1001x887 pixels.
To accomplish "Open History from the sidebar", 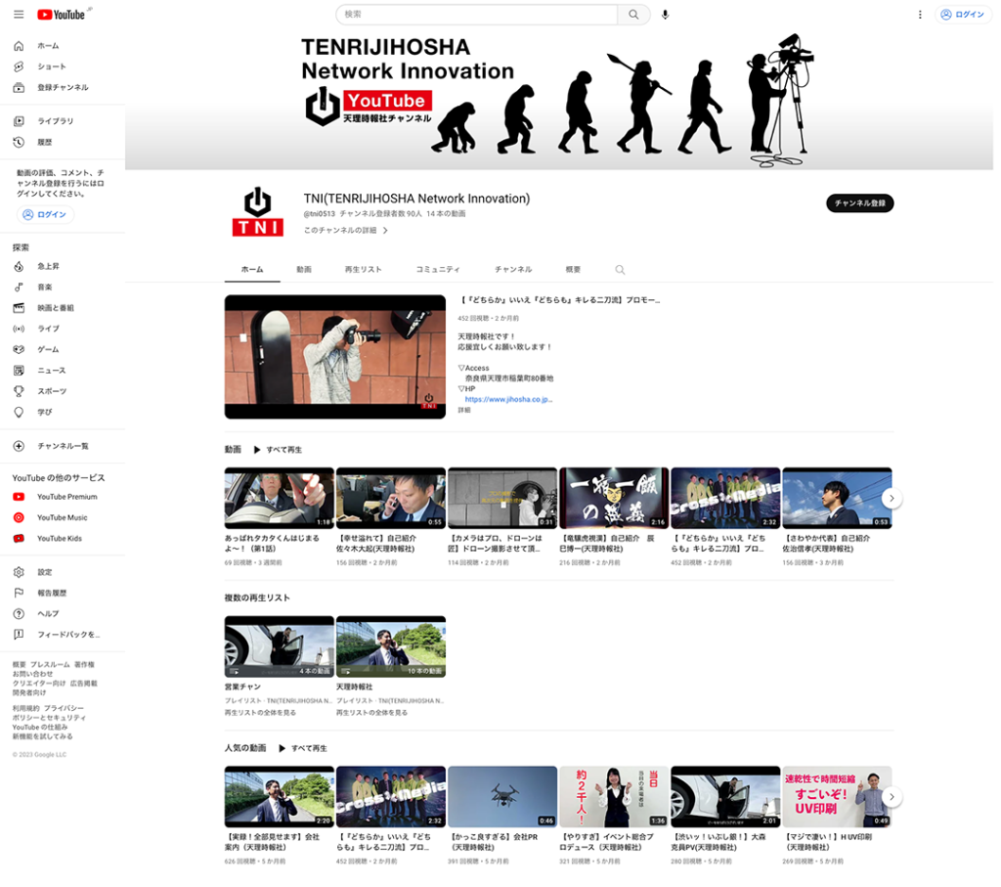I will [x=45, y=142].
